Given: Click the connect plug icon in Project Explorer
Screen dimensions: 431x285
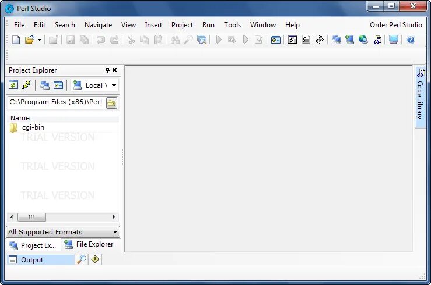Looking at the screenshot, I should tap(27, 85).
